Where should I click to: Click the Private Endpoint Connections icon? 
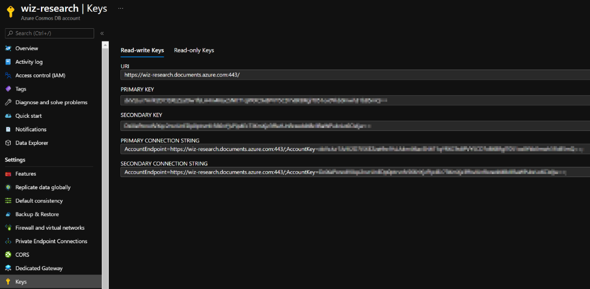[8, 241]
